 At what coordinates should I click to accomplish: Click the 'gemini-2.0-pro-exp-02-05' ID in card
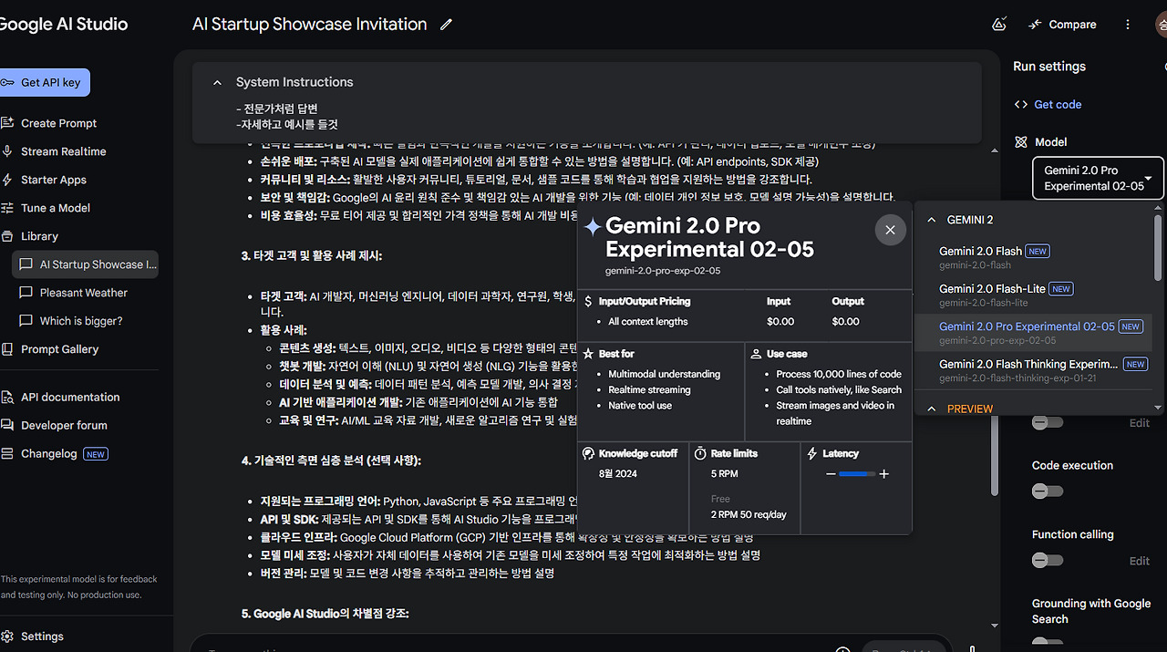(663, 271)
